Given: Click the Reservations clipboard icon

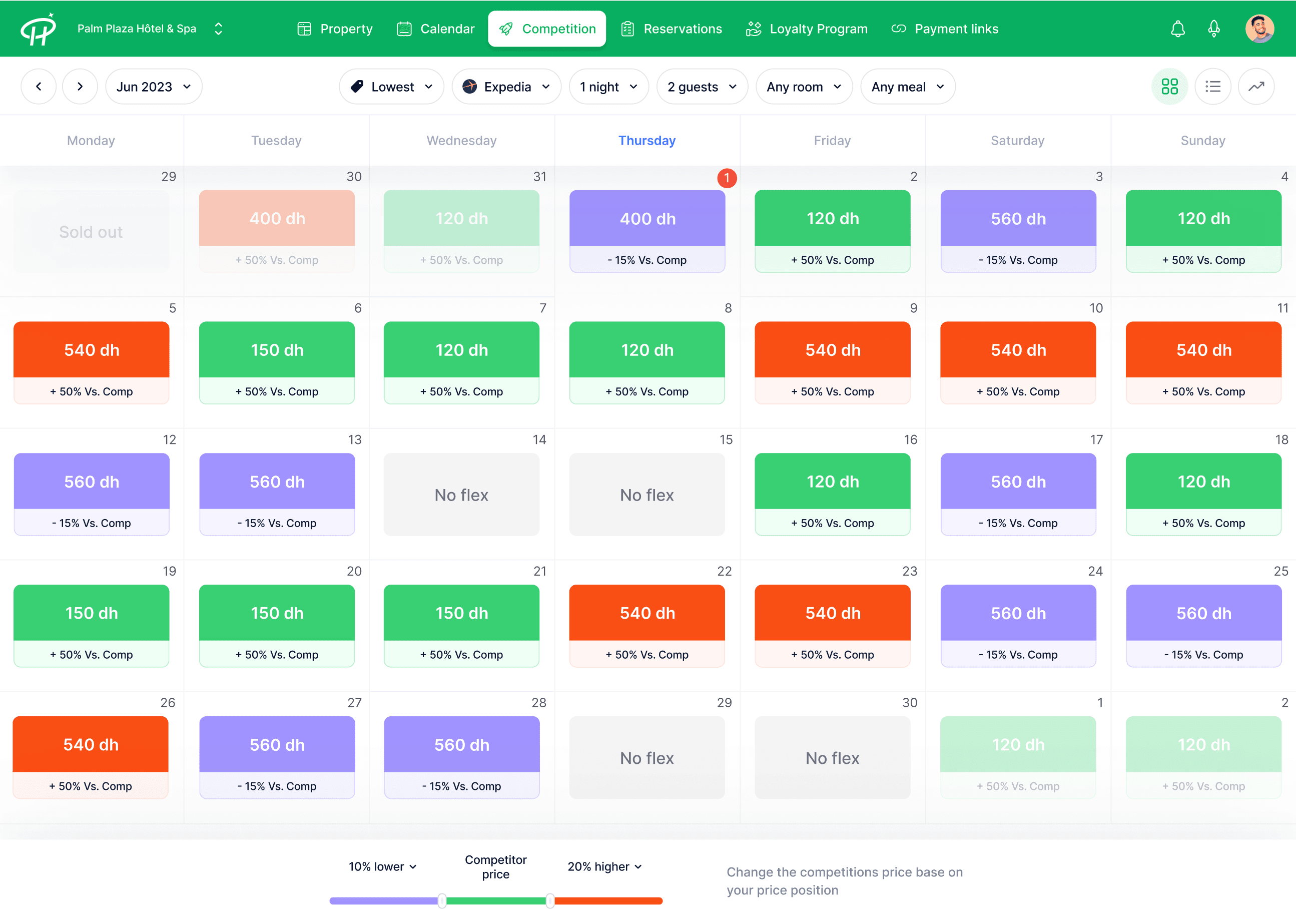Looking at the screenshot, I should click(627, 29).
